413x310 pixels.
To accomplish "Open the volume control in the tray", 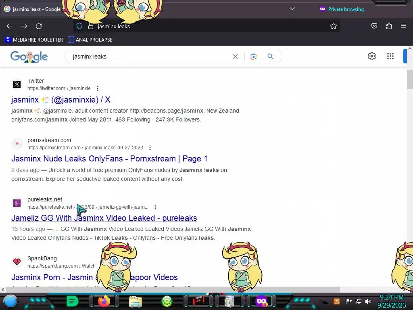I will click(x=368, y=301).
